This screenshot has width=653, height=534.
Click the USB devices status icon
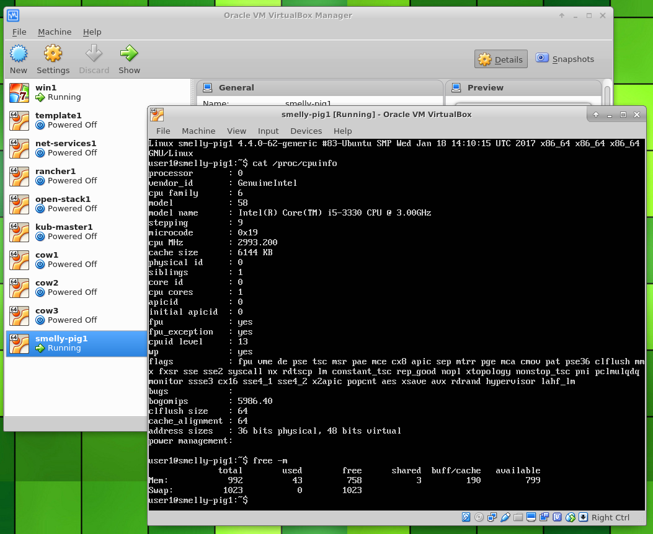505,517
